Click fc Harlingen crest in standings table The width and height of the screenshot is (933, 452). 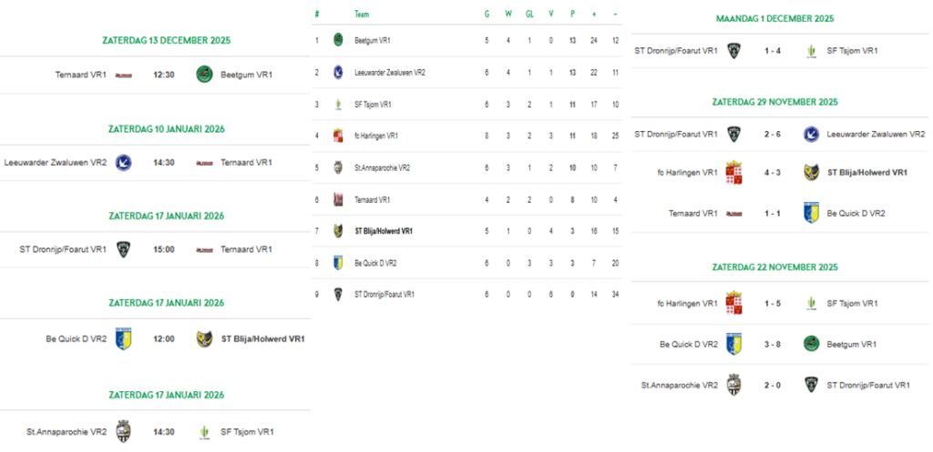[338, 136]
